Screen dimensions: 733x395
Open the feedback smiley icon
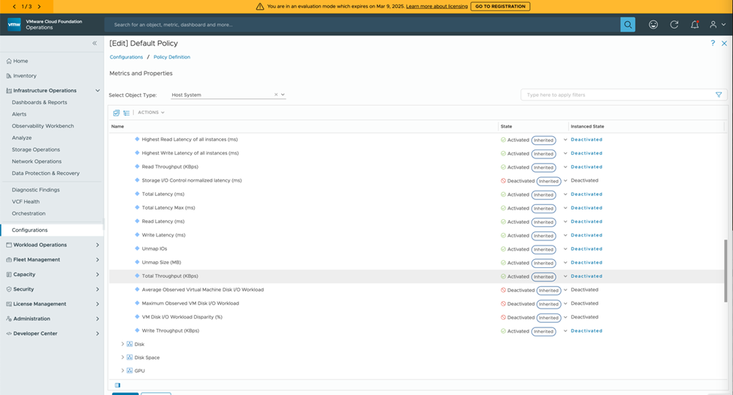(653, 25)
